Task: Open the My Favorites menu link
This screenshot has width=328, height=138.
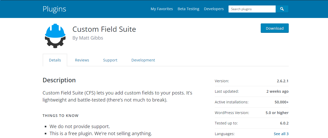Action: coord(162,9)
